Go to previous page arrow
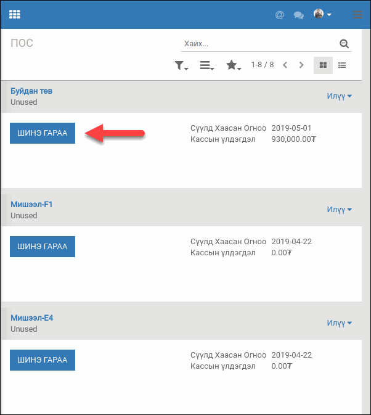 285,65
